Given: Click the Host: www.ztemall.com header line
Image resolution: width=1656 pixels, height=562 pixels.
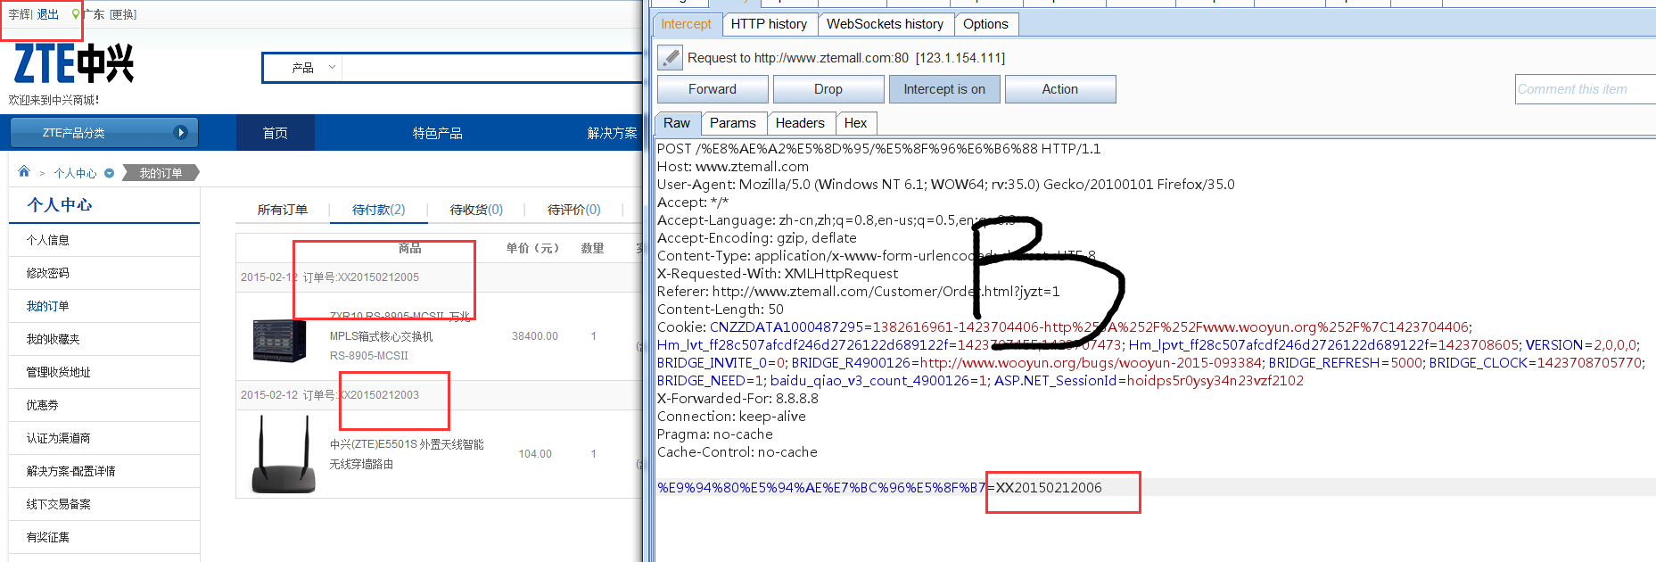Looking at the screenshot, I should [x=733, y=167].
